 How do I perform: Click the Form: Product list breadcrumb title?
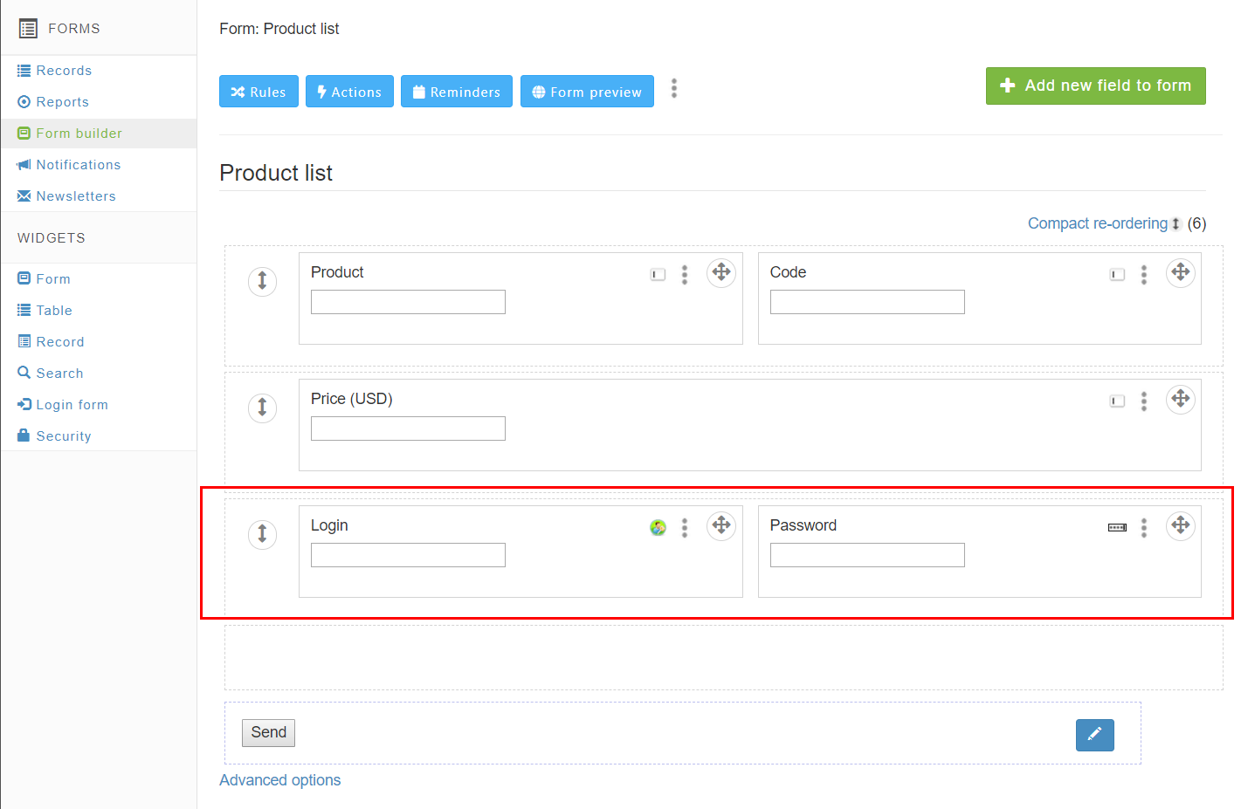279,29
